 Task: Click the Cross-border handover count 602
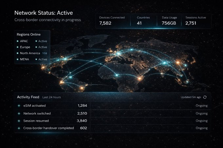tap(84, 128)
